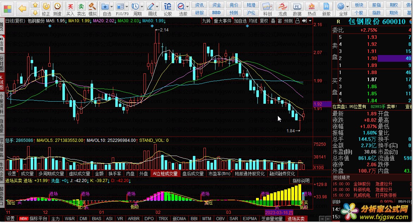The image size is (414, 223).
Task: Select the 芝麻里地里 indicator tab
Action: pos(272,219)
